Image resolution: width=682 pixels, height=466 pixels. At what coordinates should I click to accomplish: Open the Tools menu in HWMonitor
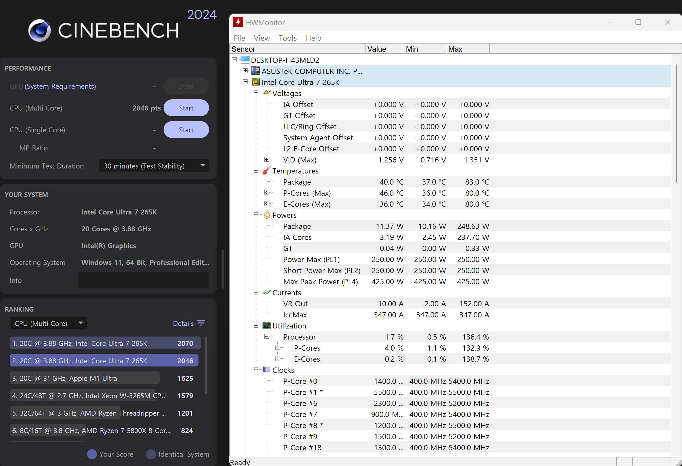[x=288, y=38]
